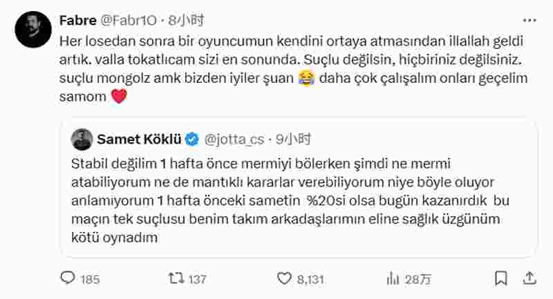
Task: Open Samet Köklü's small avatar
Action: [82, 139]
